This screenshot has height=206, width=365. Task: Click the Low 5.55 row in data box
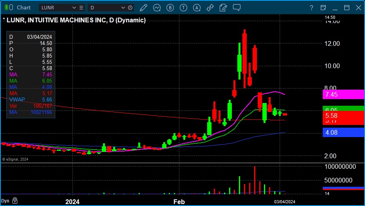tap(31, 62)
